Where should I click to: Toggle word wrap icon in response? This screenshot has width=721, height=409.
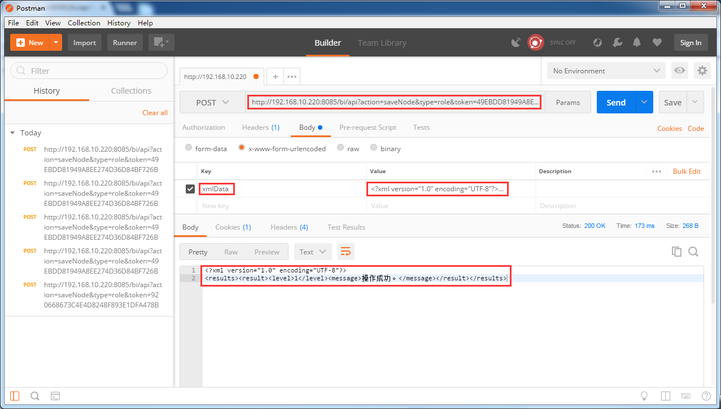pos(346,252)
